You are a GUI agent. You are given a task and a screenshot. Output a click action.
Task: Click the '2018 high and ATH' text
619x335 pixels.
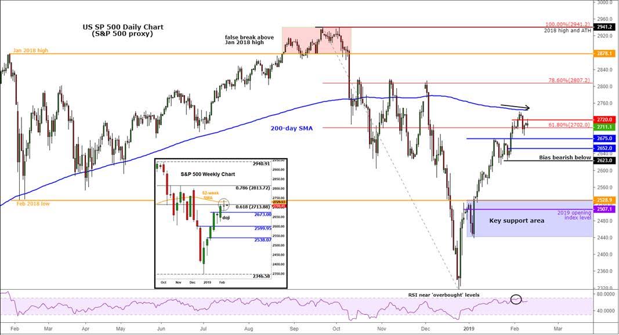point(567,30)
